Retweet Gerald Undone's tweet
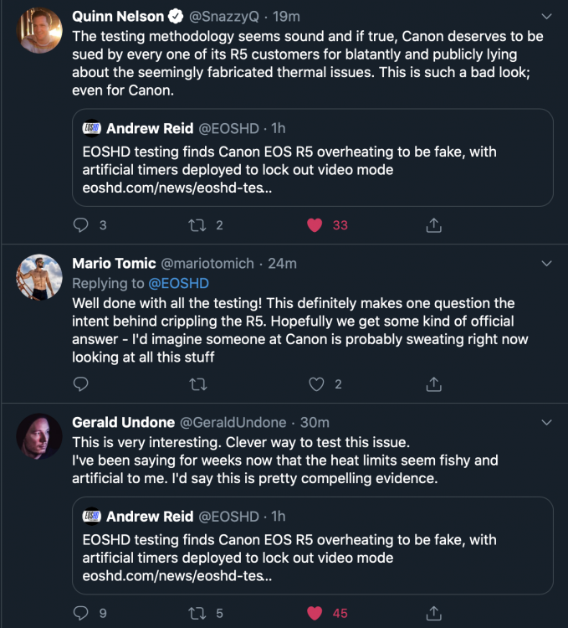This screenshot has height=628, width=568. coord(198,613)
